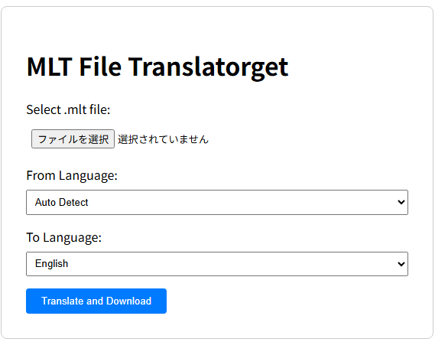Open the From Language dropdown
This screenshot has height=342, width=435.
pos(217,202)
